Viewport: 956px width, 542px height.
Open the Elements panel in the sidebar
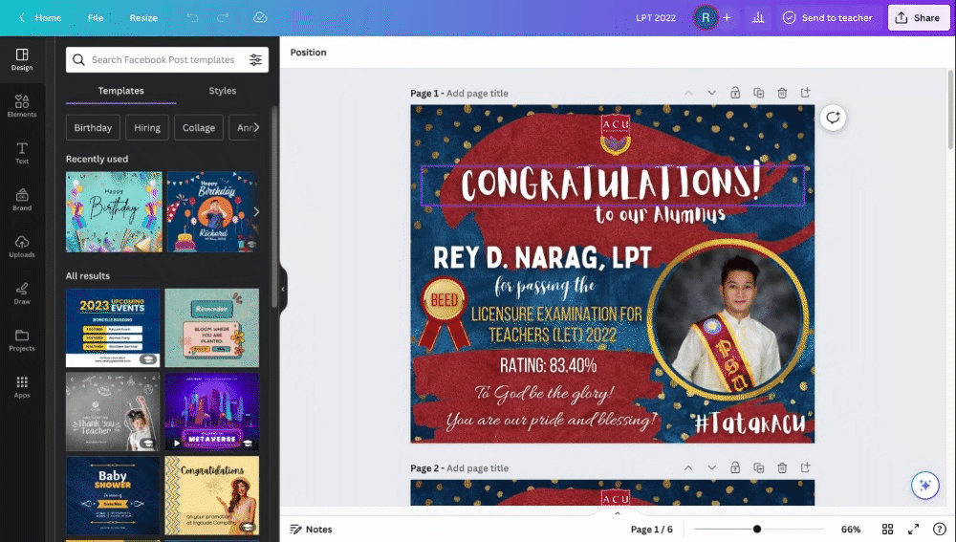[x=22, y=106]
